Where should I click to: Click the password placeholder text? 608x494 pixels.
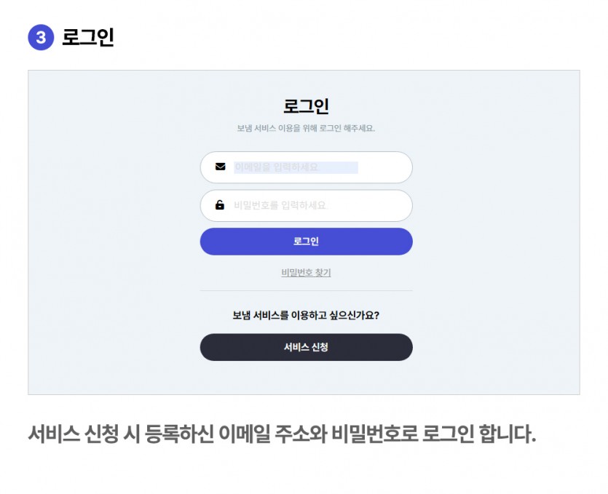pos(280,206)
